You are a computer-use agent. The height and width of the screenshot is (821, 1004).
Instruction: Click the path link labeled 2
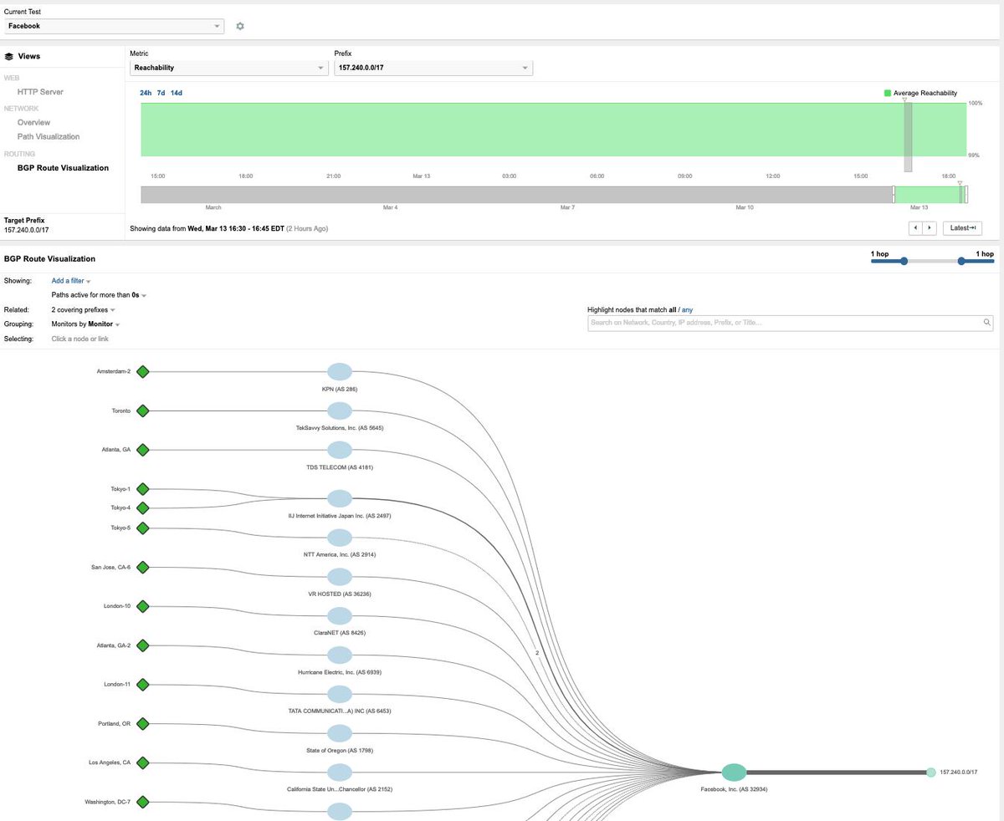tap(536, 652)
